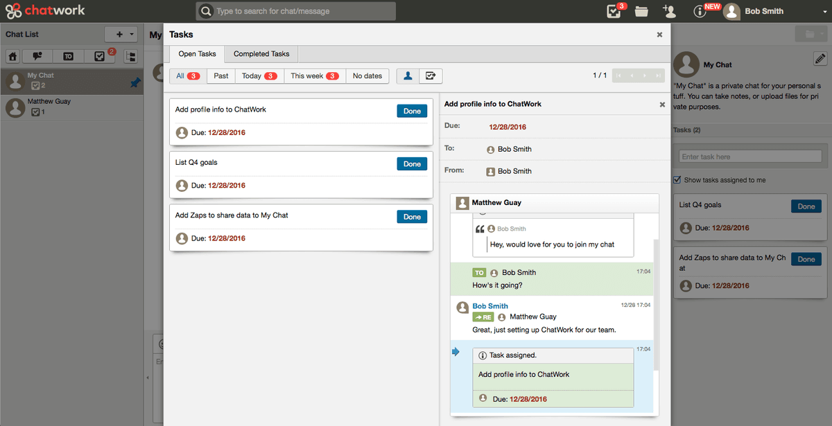
Task: Click Bob Smith sender name link in message
Action: click(490, 306)
